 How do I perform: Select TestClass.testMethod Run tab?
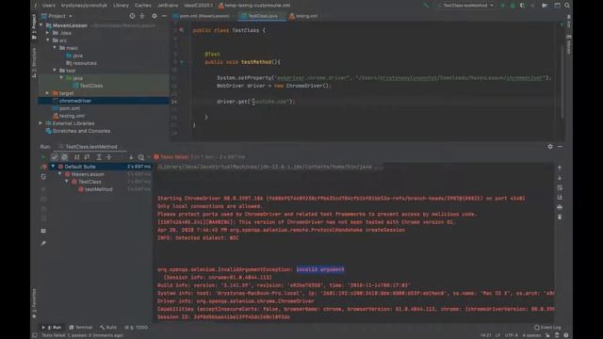(88, 147)
